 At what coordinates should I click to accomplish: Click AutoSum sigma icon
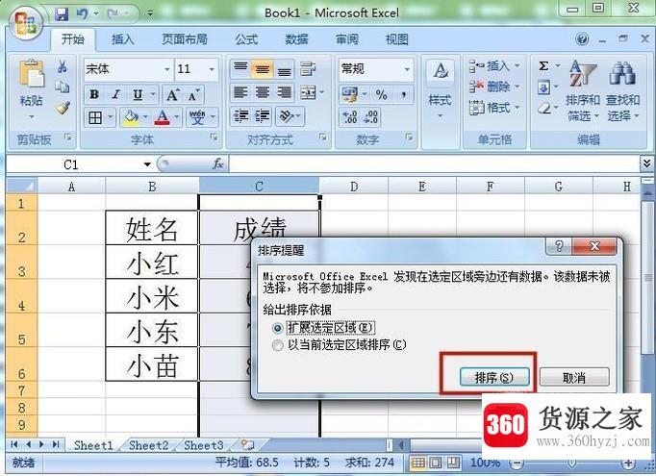pos(543,65)
